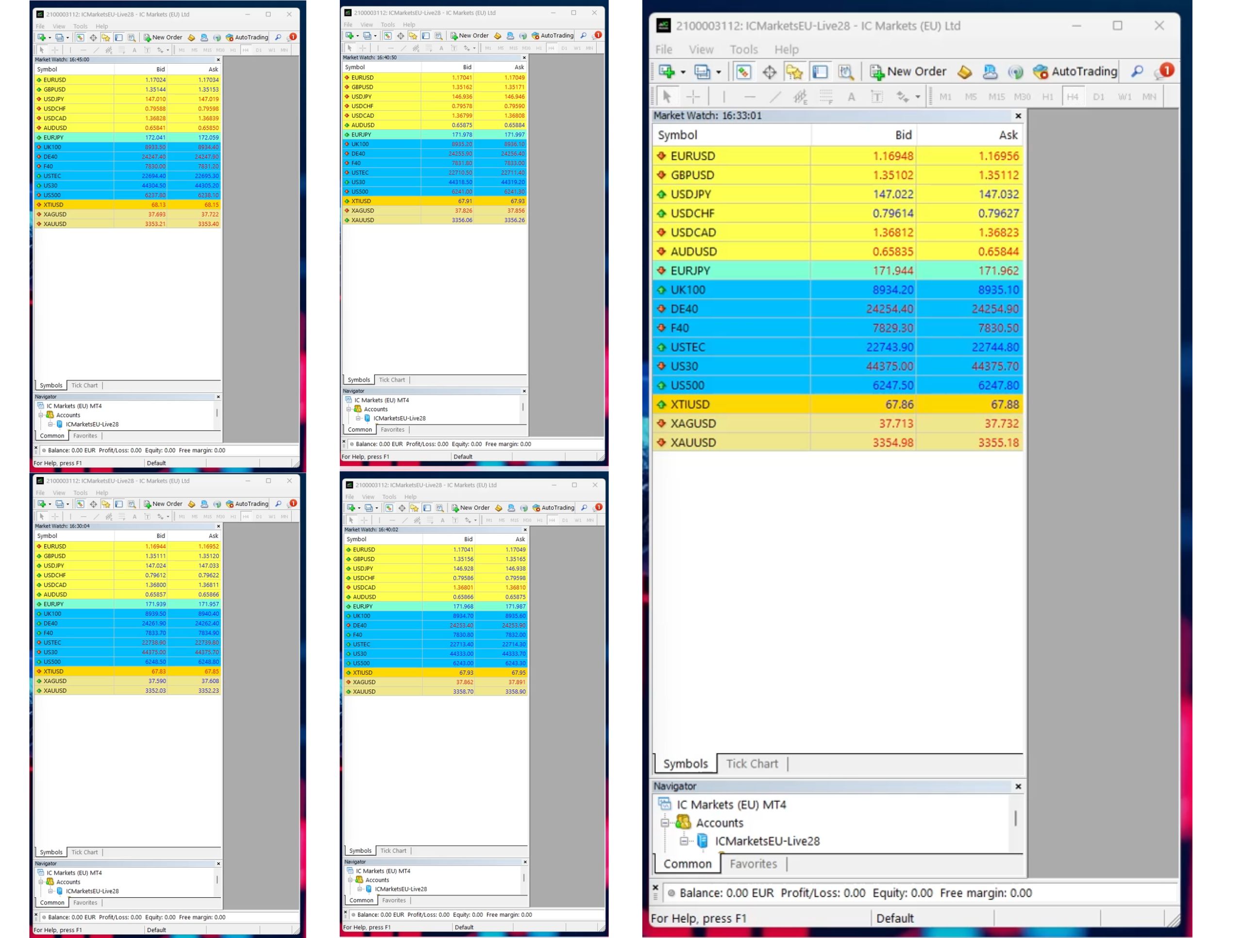Toggle Navigator star-folder icon in the 16:33:01 window

794,71
